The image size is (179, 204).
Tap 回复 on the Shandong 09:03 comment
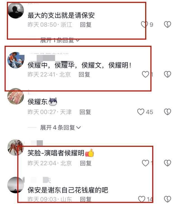[86, 199]
